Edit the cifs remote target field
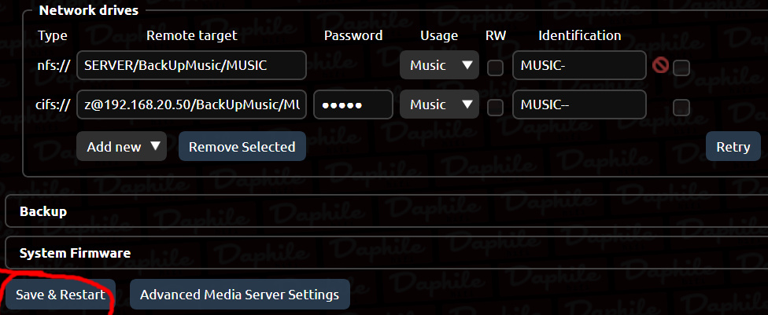Screen dimensions: 768x315 191,104
